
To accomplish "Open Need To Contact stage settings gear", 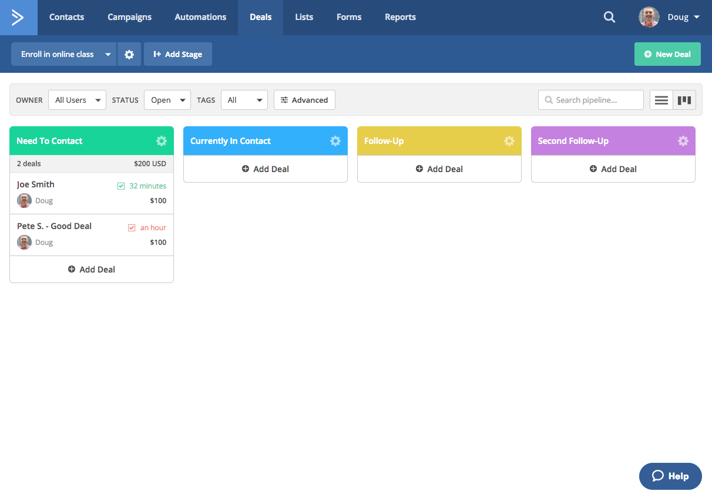I will [x=162, y=141].
